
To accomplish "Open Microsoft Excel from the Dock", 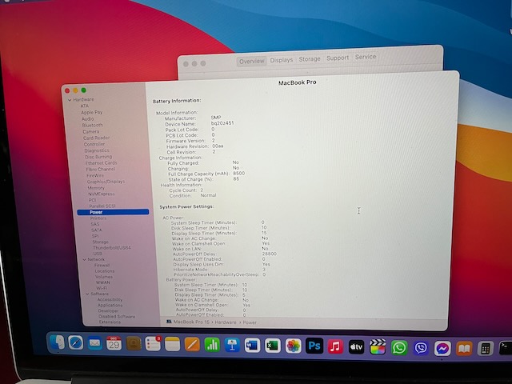I will pyautogui.click(x=273, y=346).
